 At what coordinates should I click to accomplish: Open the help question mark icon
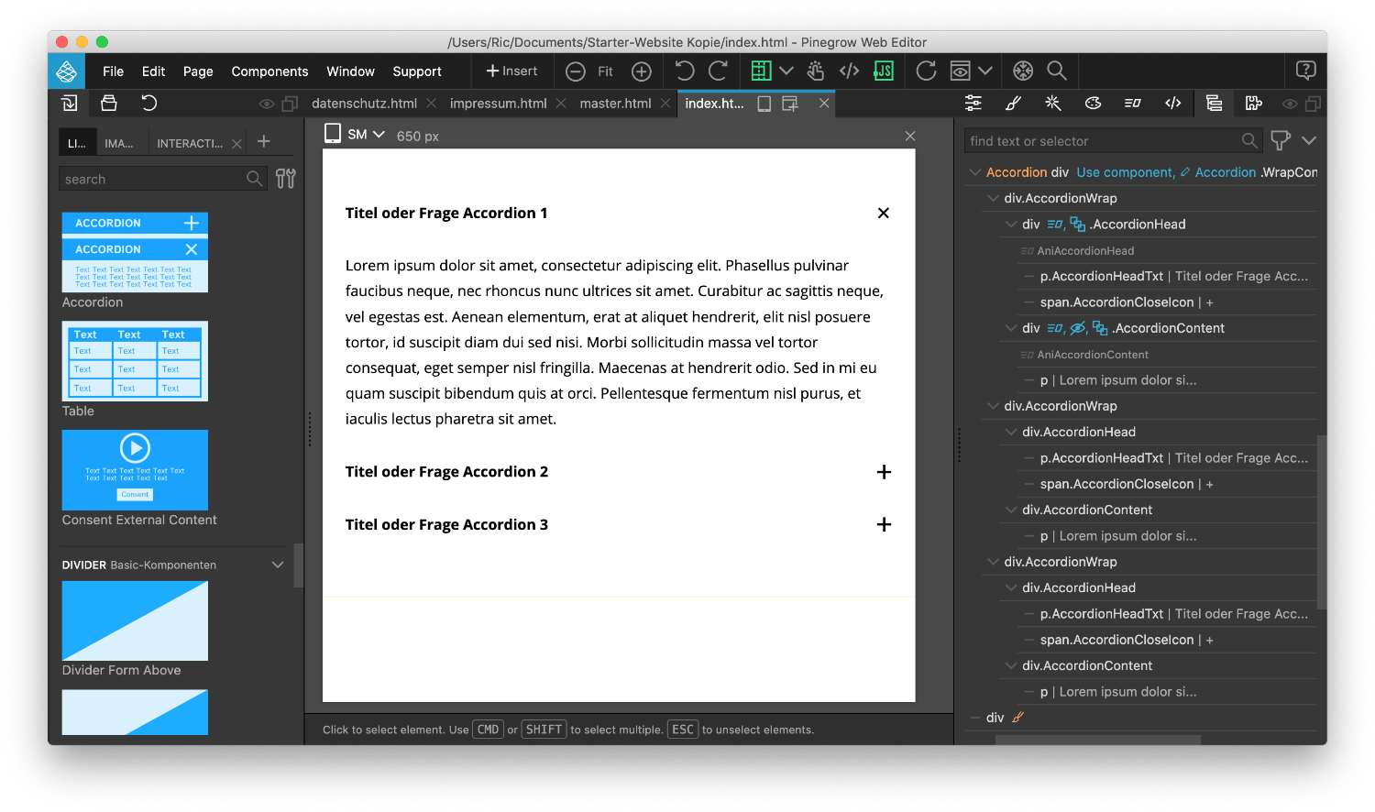point(1306,71)
